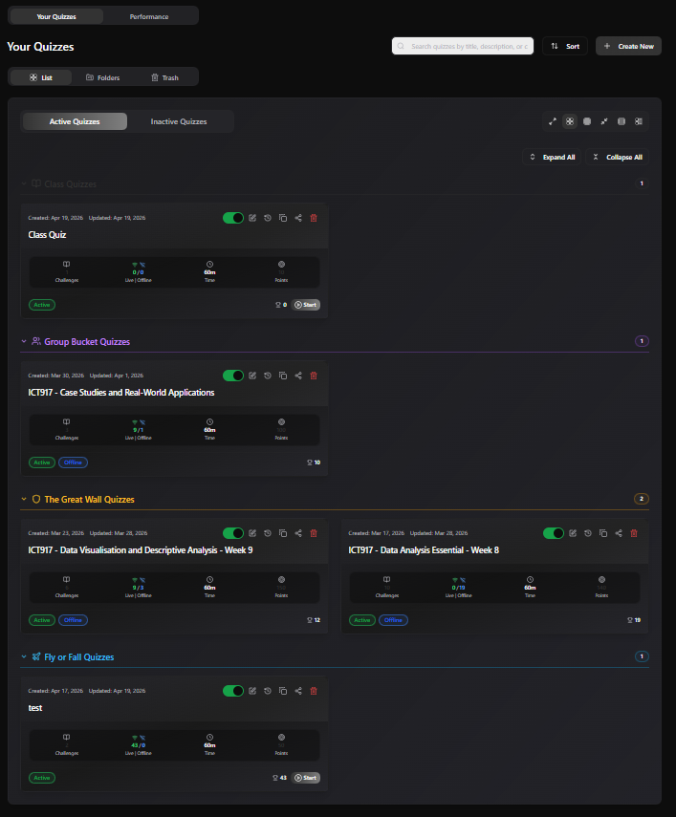
Task: Start the Class Quiz
Action: (305, 305)
